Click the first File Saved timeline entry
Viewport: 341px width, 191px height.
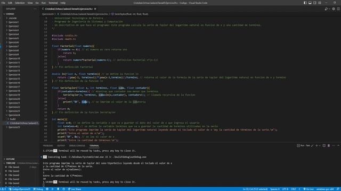coord(14,167)
